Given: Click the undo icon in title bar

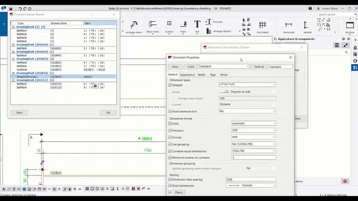Looking at the screenshot, I should [x=20, y=9].
